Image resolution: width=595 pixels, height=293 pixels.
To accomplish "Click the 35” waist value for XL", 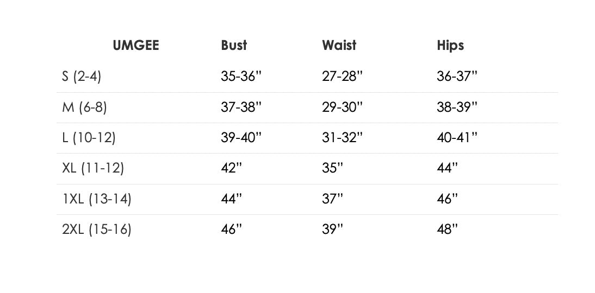I will click(x=332, y=168).
